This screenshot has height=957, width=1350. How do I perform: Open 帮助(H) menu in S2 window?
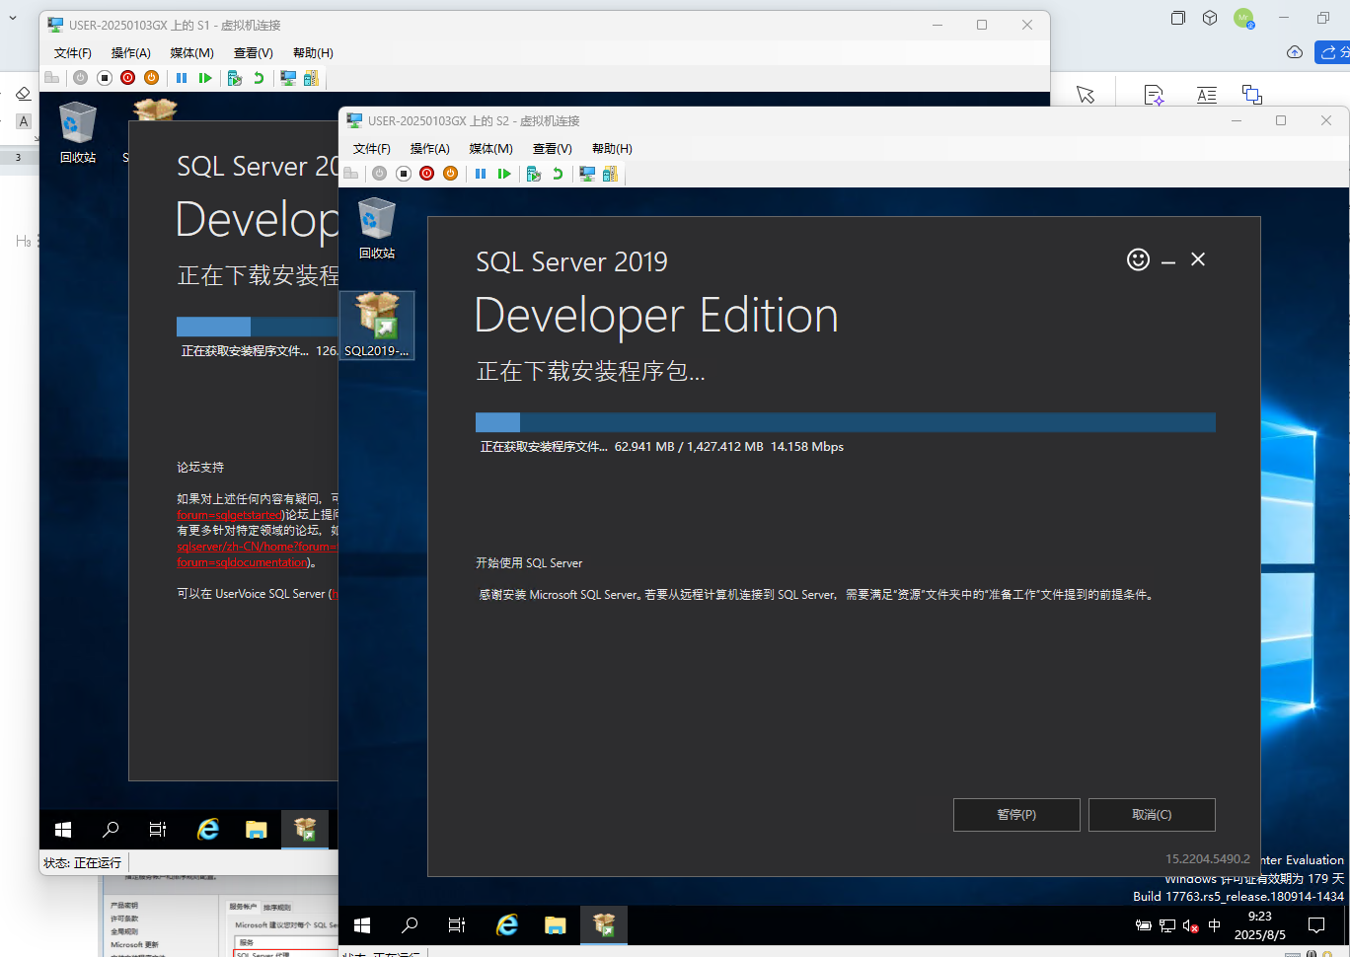(612, 149)
